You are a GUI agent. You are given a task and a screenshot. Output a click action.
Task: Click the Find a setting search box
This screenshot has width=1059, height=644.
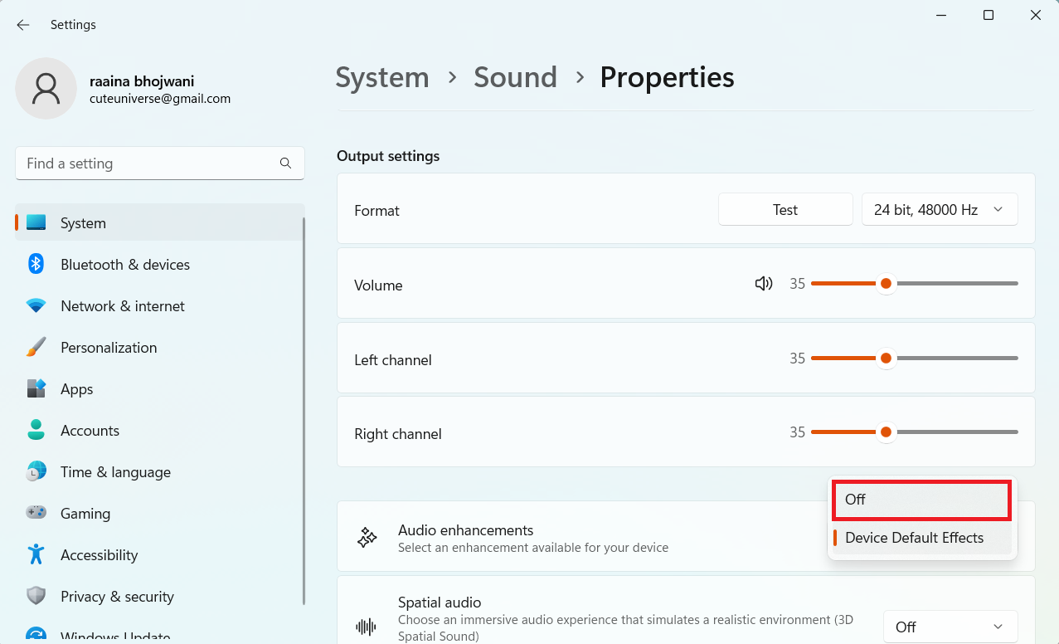[149, 163]
